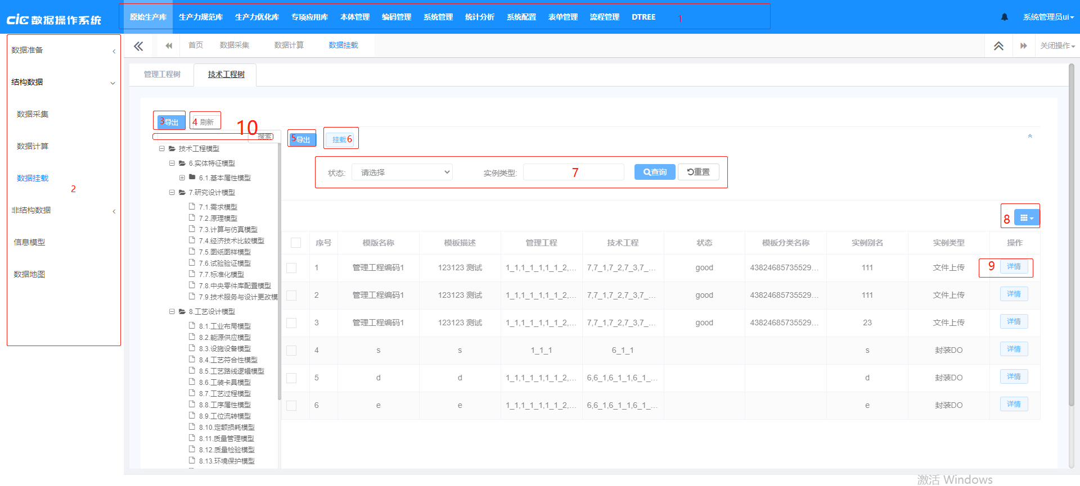Open the column display grid icon button
This screenshot has height=486, width=1080.
[1027, 218]
